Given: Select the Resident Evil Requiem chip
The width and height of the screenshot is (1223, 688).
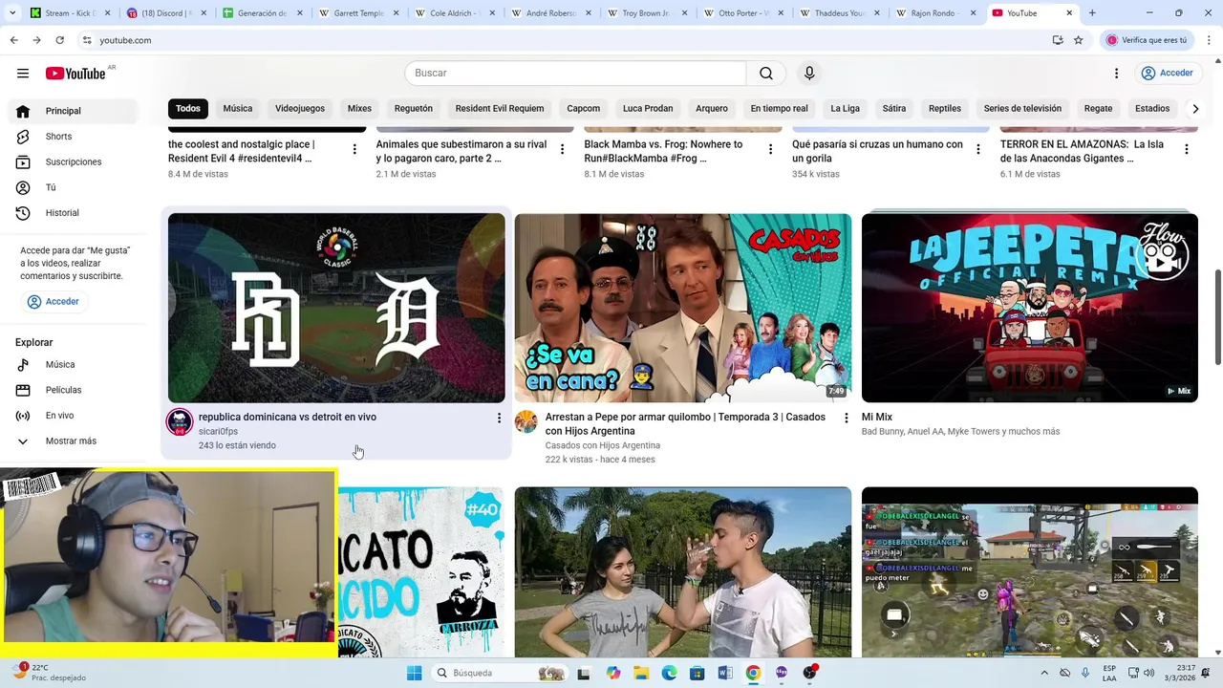Looking at the screenshot, I should click(500, 109).
